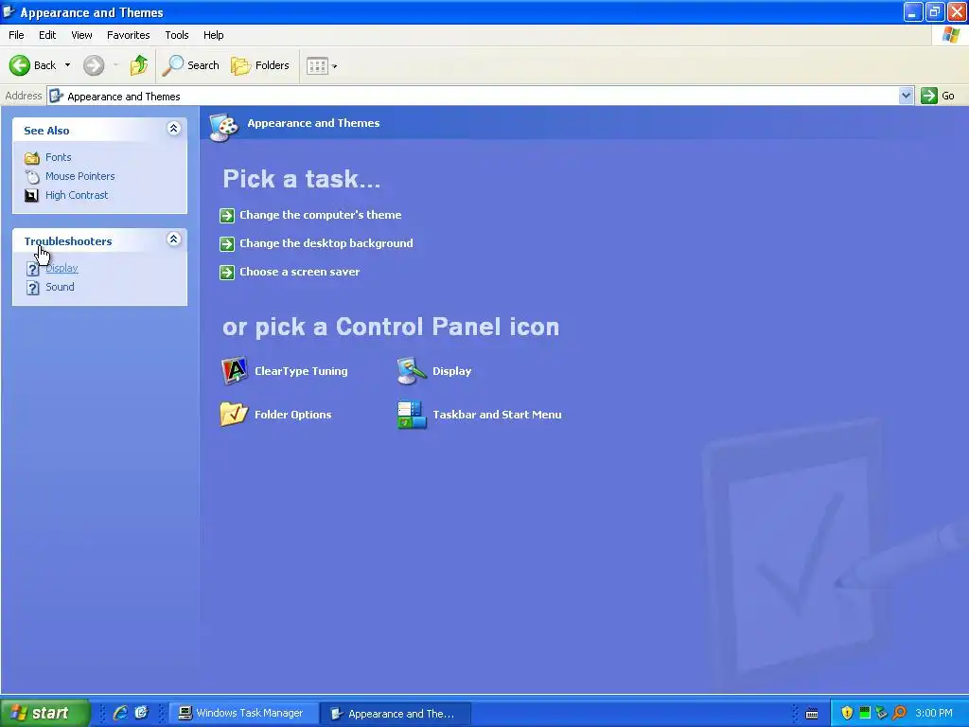Switch to Windows Task Manager taskbar button
Screen dimensions: 969x727
point(245,714)
